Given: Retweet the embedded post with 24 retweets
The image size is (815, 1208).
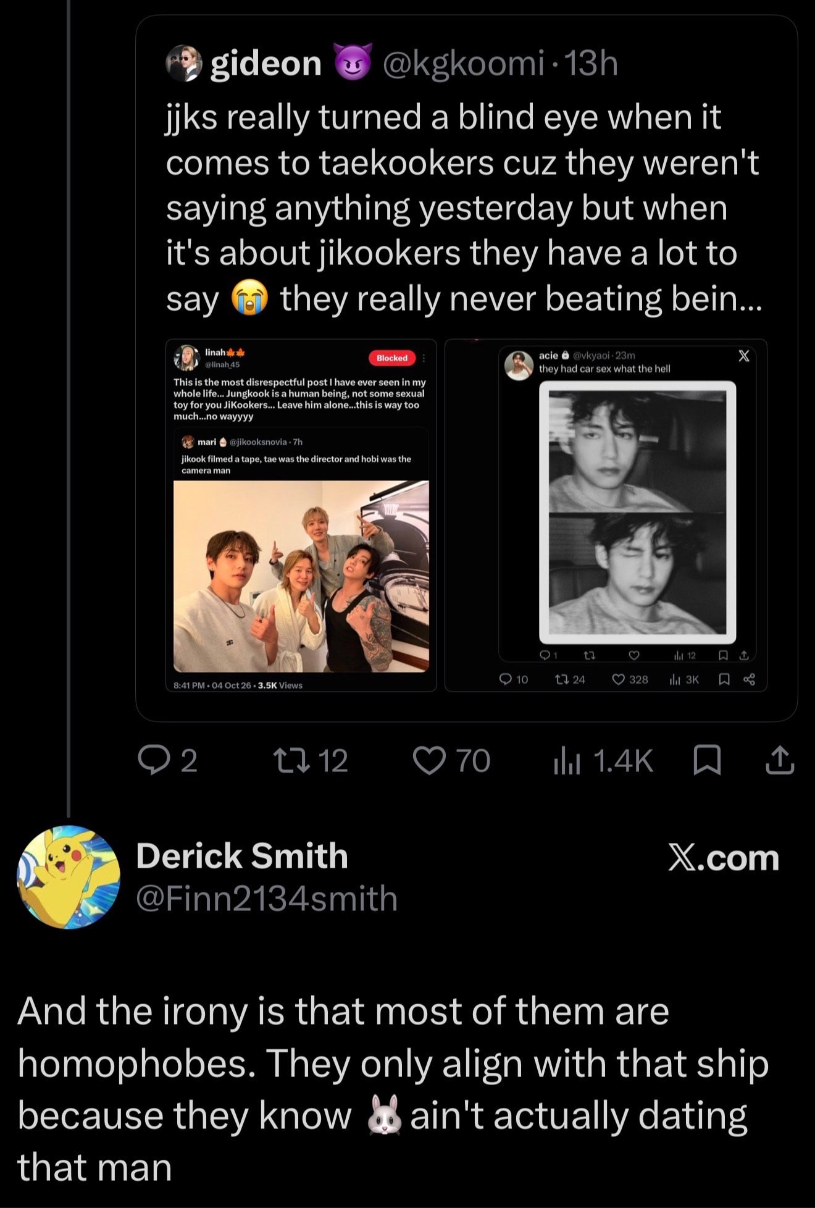Looking at the screenshot, I should coord(570,679).
